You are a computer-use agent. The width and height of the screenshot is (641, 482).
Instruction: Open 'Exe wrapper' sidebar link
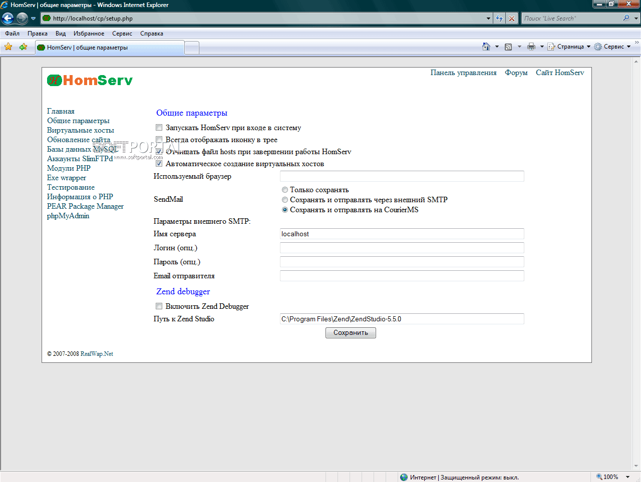click(x=67, y=178)
